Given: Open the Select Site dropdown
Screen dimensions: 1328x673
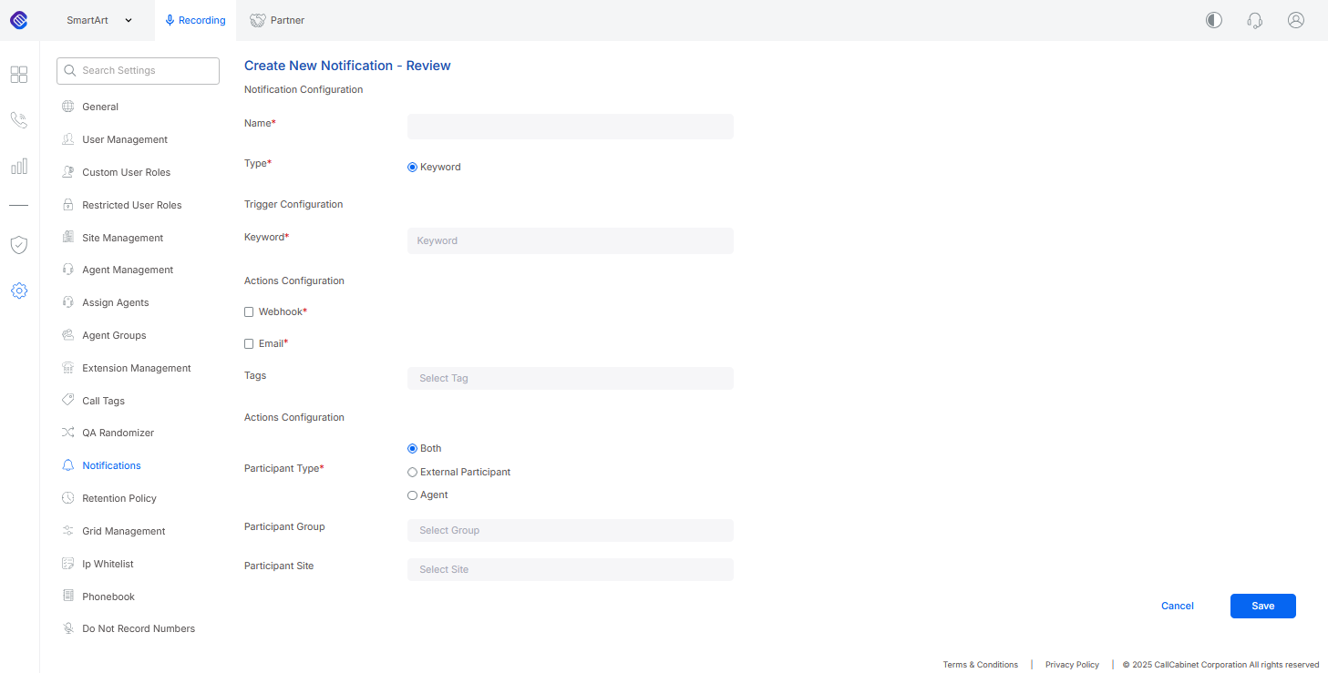Looking at the screenshot, I should point(571,569).
